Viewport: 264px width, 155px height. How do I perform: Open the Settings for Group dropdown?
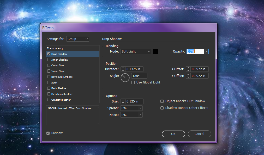click(x=78, y=39)
